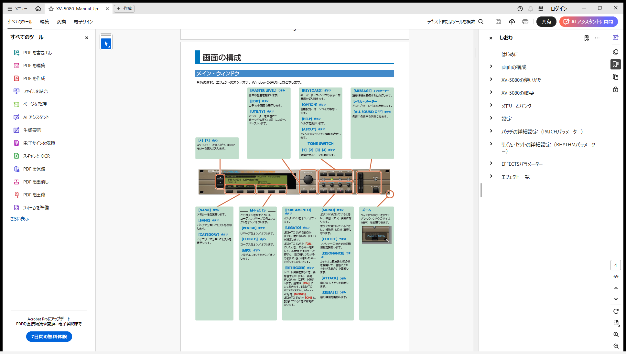Screen dimensions: 626x354
Task: Click the zoom in magnifier icon
Action: click(x=616, y=335)
